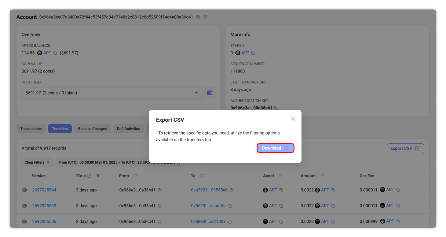Screen dimensions: 446x237
Task: Copy the 0xa7921...09555a6 recipient address
Action: 232,190
